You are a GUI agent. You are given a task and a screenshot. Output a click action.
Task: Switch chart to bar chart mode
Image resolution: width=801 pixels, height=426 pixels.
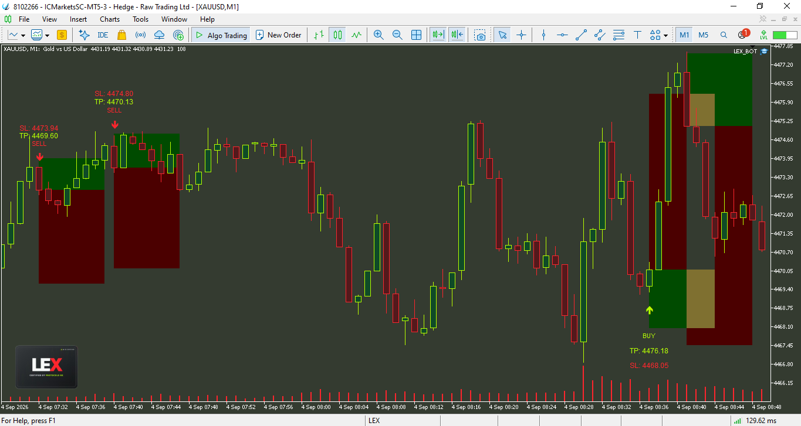coord(319,35)
